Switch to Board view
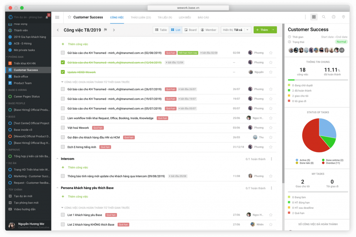The image size is (356, 237). point(190,30)
